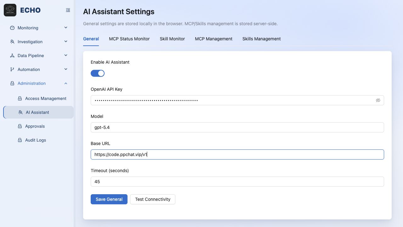Image resolution: width=403 pixels, height=227 pixels.
Task: Open Access Management in the sidebar
Action: (x=38, y=98)
